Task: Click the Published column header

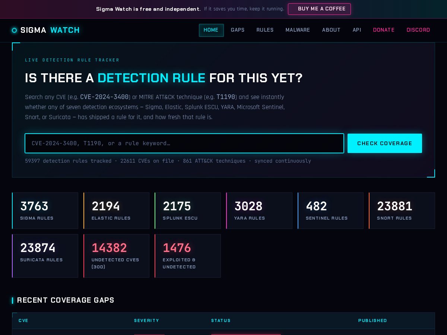Action: [372, 320]
